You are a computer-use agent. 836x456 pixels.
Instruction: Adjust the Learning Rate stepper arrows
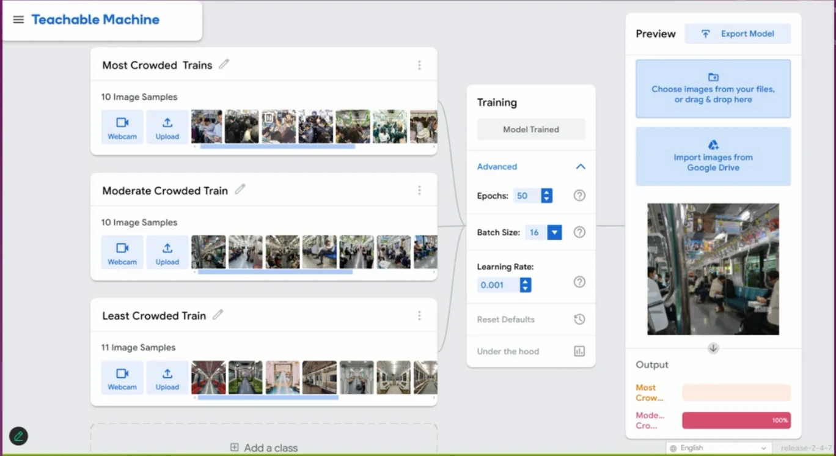click(x=526, y=285)
